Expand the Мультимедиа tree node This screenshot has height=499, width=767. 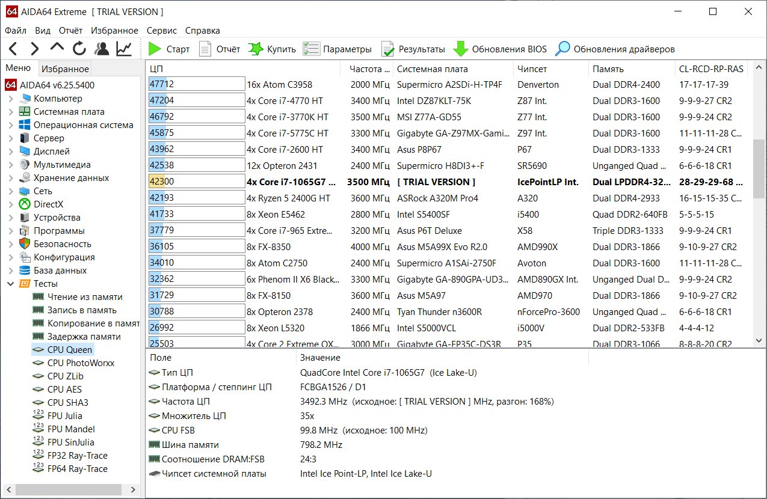pyautogui.click(x=11, y=165)
